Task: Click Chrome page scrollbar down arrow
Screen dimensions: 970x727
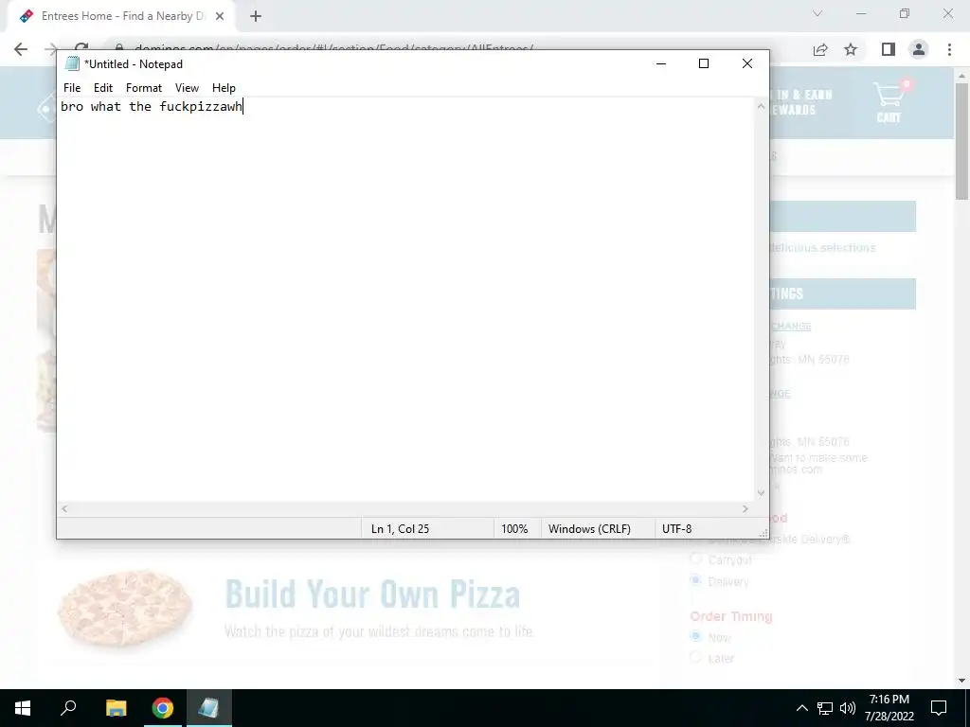Action: [x=961, y=681]
